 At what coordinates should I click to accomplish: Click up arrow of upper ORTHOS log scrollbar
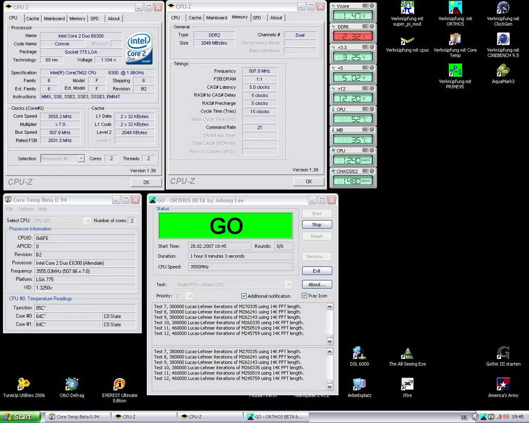(330, 307)
